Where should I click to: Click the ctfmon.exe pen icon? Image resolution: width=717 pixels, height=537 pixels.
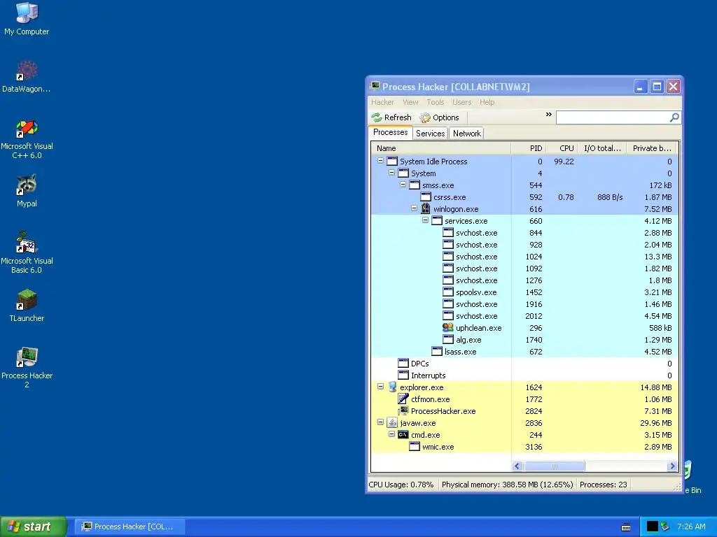click(x=403, y=399)
